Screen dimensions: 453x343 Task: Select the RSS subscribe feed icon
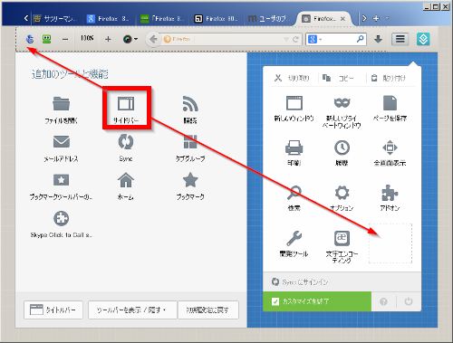tap(190, 104)
